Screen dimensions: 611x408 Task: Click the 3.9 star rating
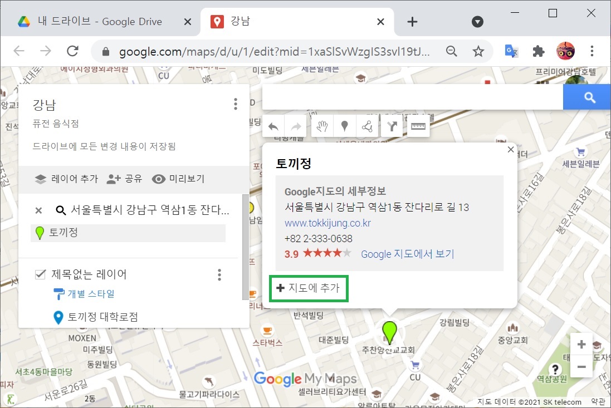tap(317, 254)
